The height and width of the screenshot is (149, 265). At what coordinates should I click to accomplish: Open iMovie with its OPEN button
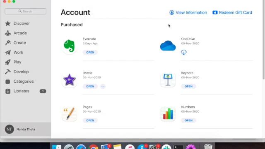[x=90, y=87]
